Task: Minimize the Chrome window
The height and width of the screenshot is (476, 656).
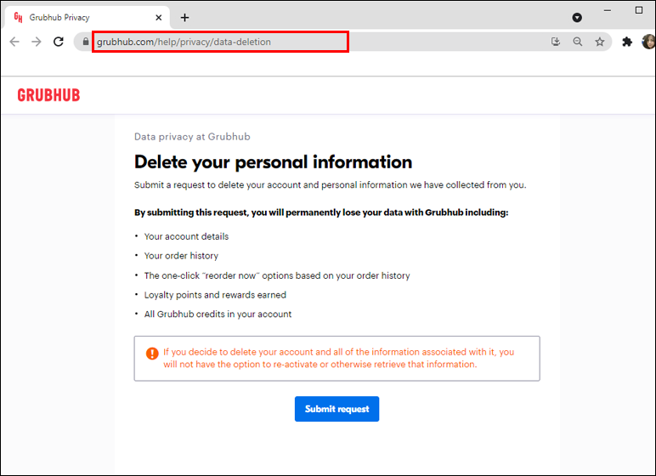Action: click(608, 10)
